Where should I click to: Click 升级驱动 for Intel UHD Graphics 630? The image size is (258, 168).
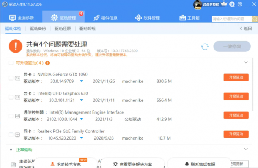pyautogui.click(x=236, y=96)
